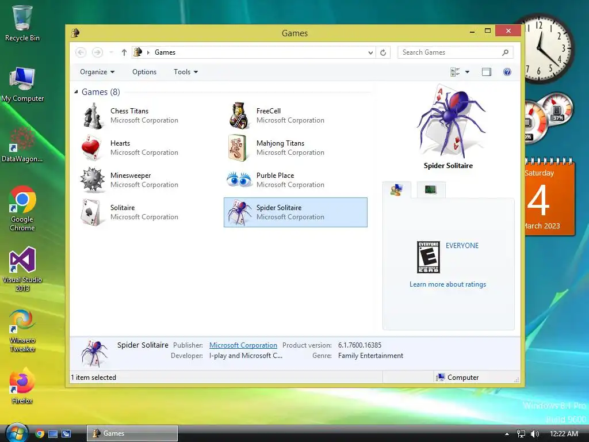
Task: Click the address bar breadcrumb arrow
Action: (148, 52)
